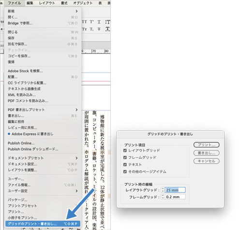The image size is (239, 230).
Task: Select the All Caps TT icon
Action: click(x=85, y=22)
